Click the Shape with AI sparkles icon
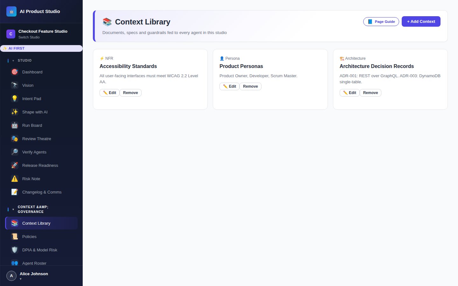 [15, 112]
